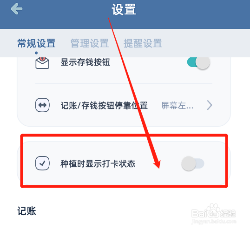The height and width of the screenshot is (230, 250).
Task: Click the 经验 watermark text
Action: coord(228,214)
